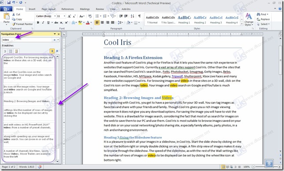
Task: Open the Line Spacing dropdown
Action: (120, 23)
